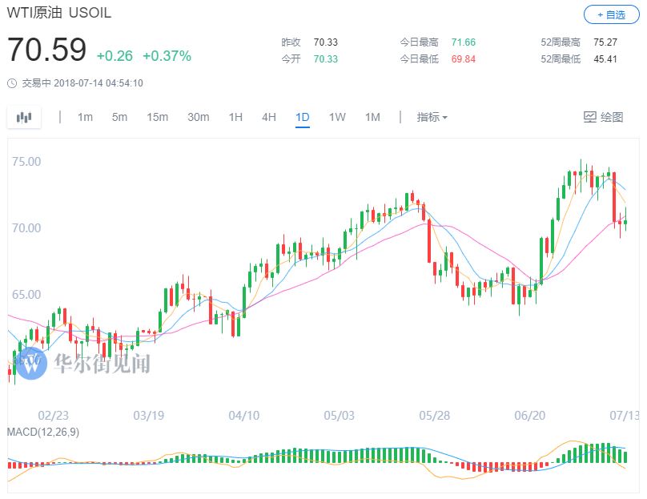Switch to the 1m timeframe
Viewport: 647px width, 499px height.
coord(85,117)
